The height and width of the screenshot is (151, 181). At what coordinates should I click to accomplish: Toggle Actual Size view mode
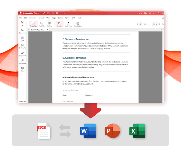(33, 24)
